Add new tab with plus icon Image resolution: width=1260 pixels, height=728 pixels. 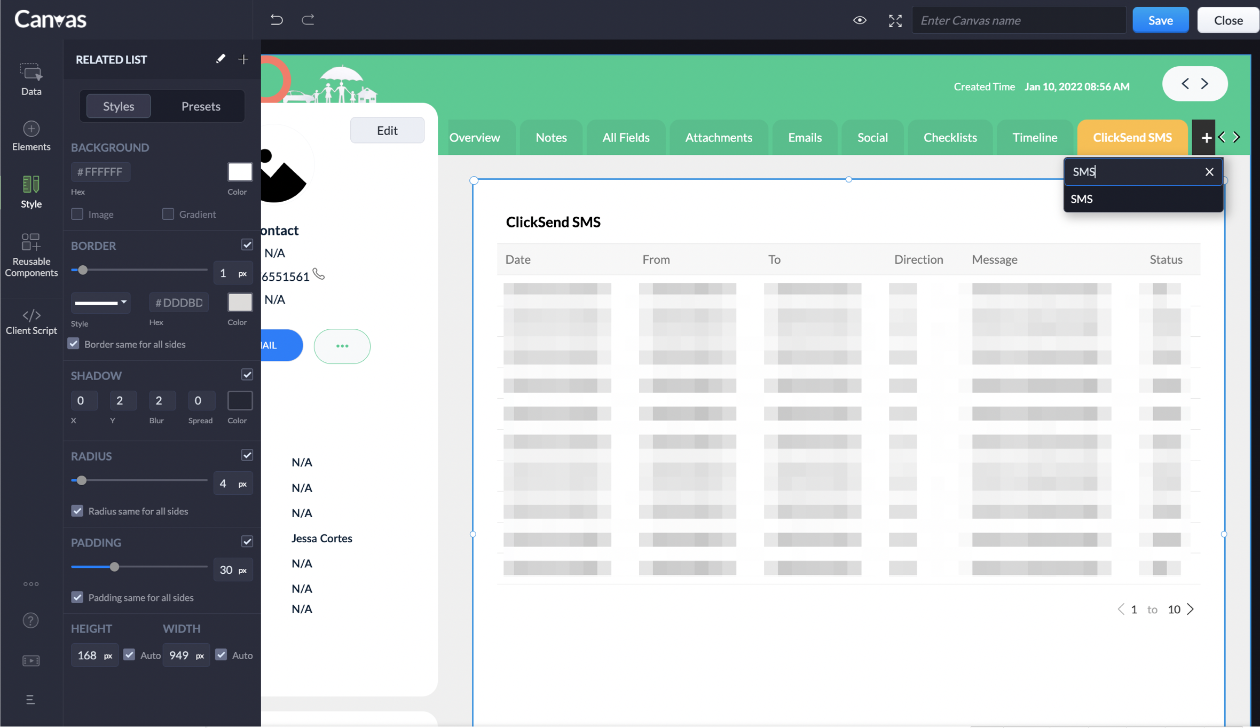1206,138
